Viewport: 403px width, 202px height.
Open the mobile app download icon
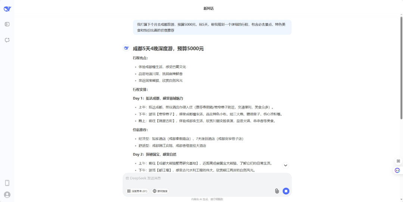[x=7, y=183]
